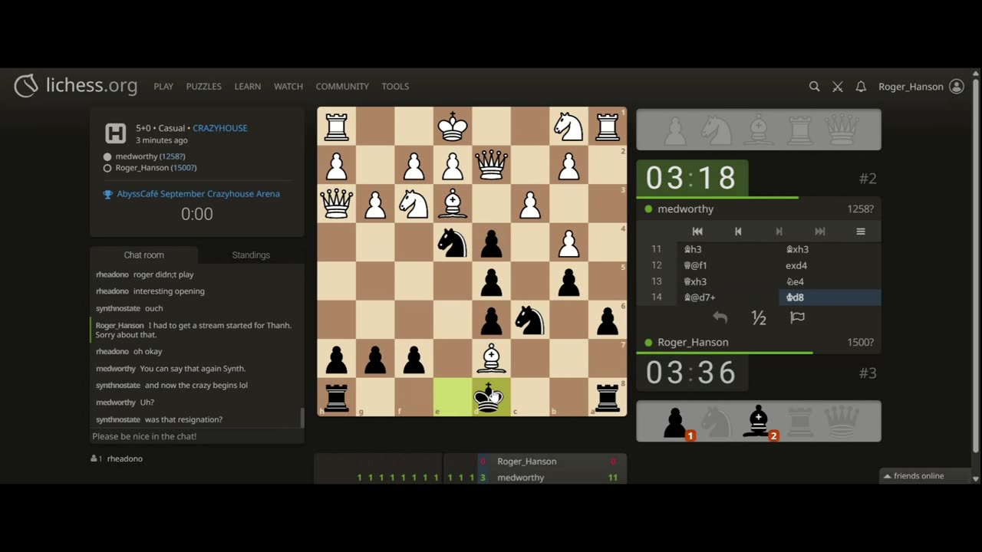982x552 pixels.
Task: Propose a takeback with the arrow icon
Action: coord(720,317)
